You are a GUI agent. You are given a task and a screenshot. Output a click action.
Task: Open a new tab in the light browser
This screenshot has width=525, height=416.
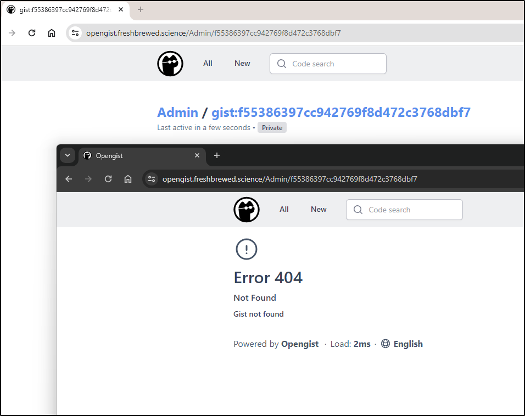(x=141, y=9)
